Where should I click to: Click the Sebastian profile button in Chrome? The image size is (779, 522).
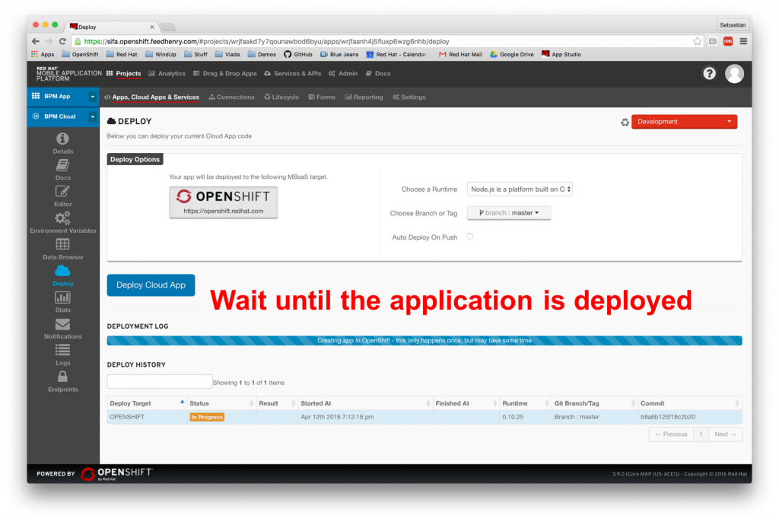[x=733, y=25]
